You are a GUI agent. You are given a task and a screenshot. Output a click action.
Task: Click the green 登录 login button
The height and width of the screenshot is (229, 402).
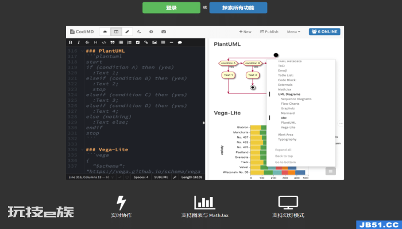(x=171, y=7)
